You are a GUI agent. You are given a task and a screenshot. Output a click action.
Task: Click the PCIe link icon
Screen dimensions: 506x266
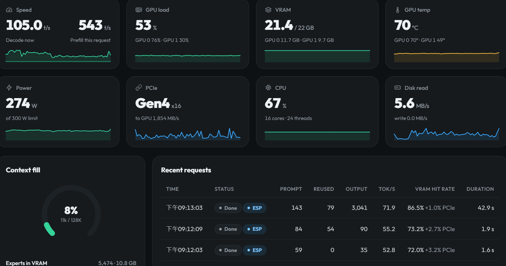pyautogui.click(x=139, y=88)
